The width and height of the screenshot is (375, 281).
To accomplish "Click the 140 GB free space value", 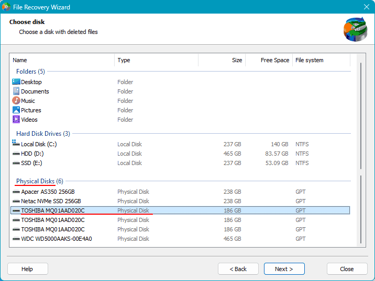I will tap(279, 144).
